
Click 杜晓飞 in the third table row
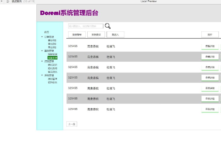111,67
